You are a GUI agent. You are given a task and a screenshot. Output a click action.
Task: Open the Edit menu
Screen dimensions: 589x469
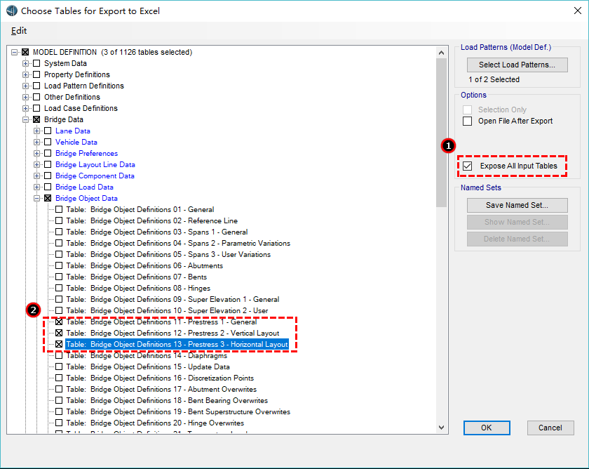(19, 31)
